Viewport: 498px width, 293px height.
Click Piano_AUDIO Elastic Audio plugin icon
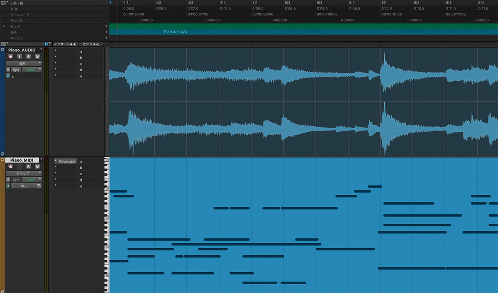[8, 76]
